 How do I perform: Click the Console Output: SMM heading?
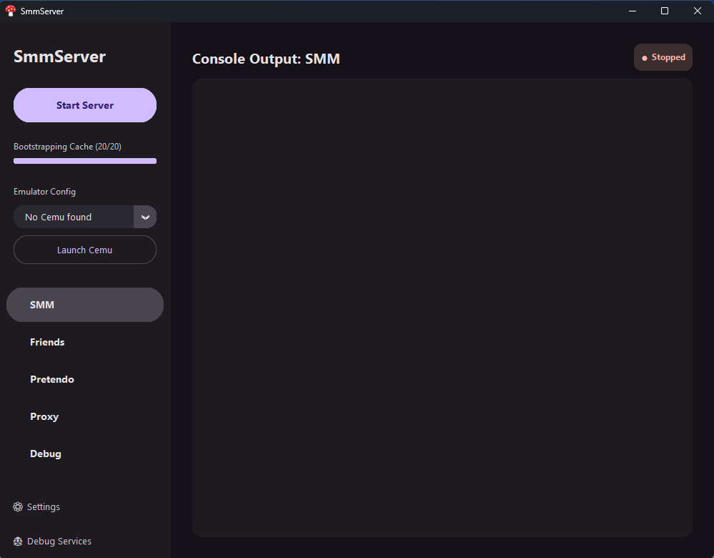266,59
